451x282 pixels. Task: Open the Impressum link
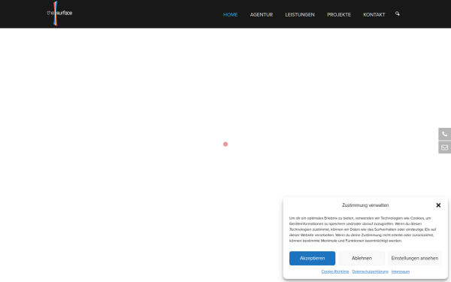click(x=401, y=271)
